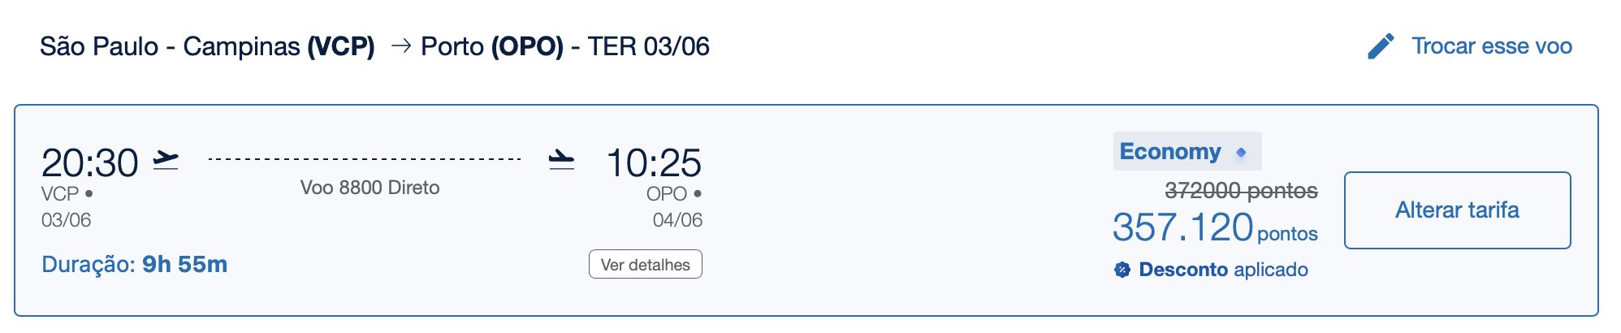Click the struck-through 372000 pontos price

(x=1241, y=191)
